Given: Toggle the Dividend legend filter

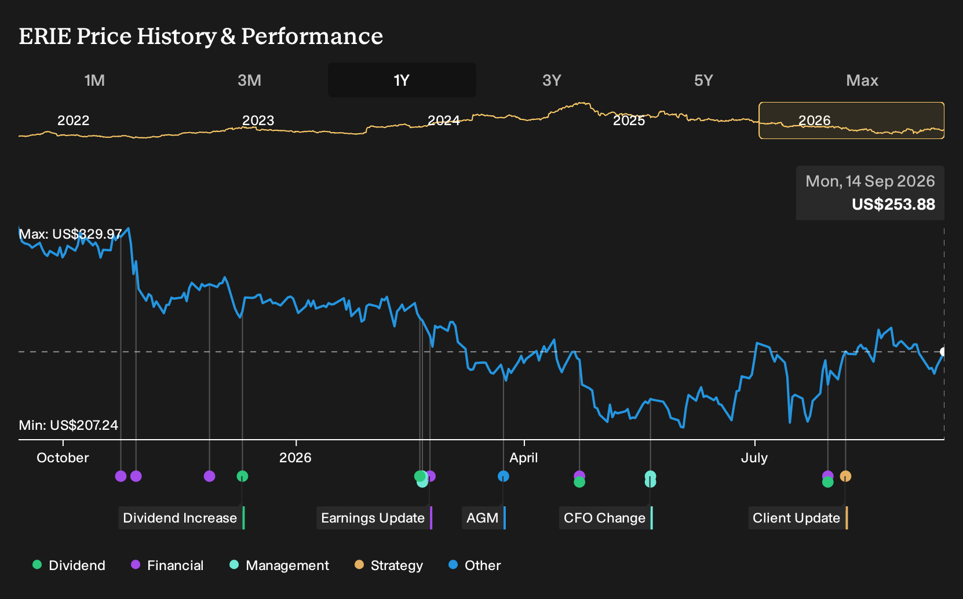Looking at the screenshot, I should (x=69, y=565).
